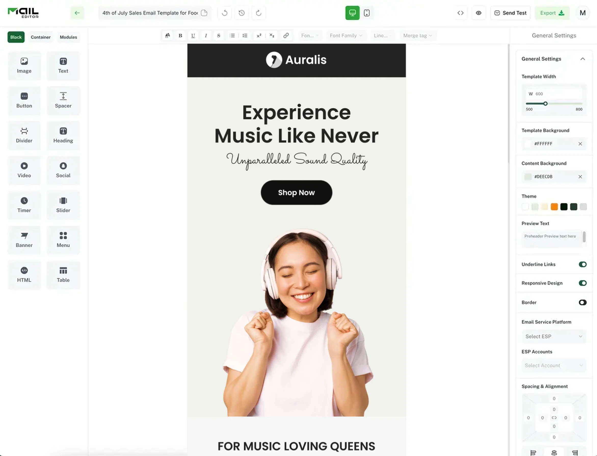Screen dimensions: 597x456
Task: Select the Modules tab
Action: (68, 37)
